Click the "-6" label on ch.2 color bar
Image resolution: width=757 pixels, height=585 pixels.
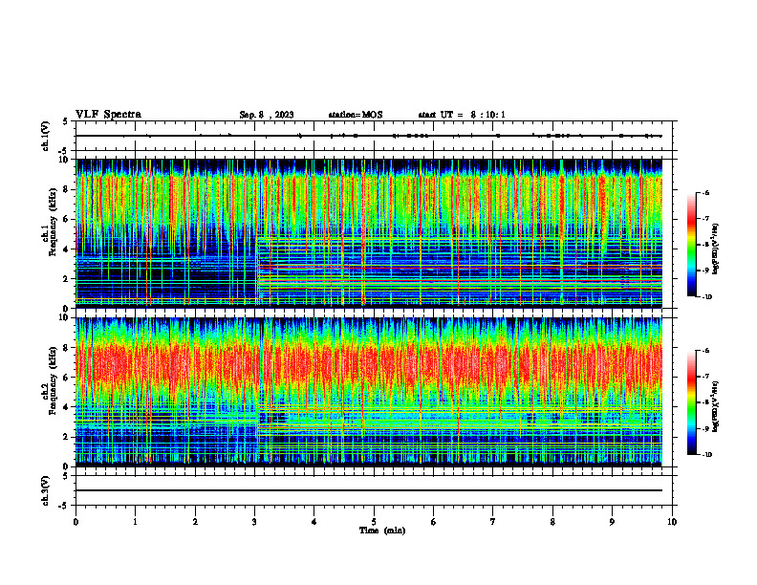point(706,351)
